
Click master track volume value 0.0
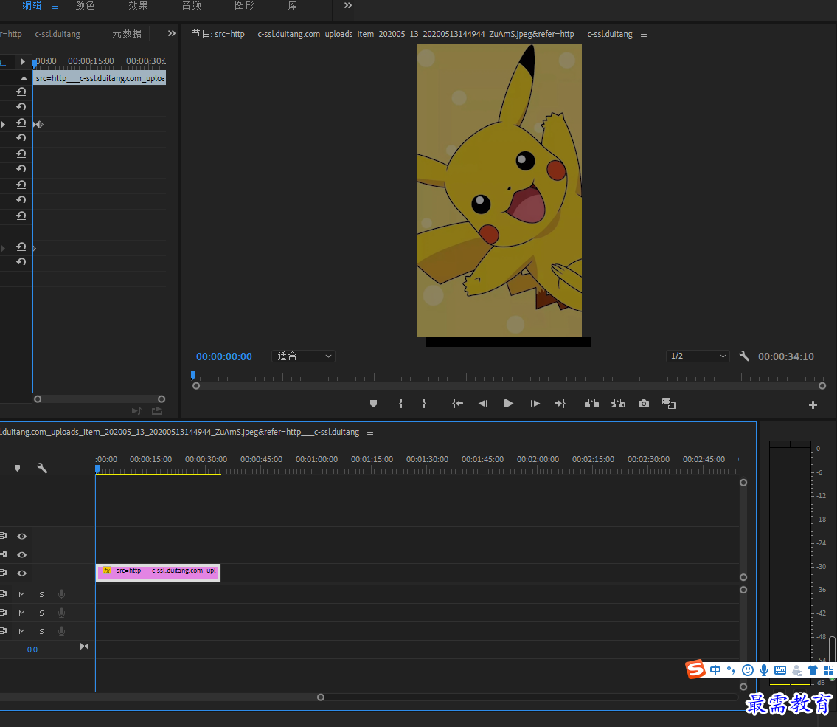pos(32,650)
